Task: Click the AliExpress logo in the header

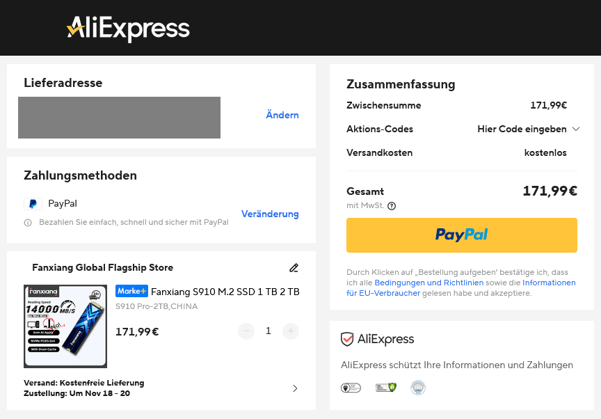Action: coord(128,29)
